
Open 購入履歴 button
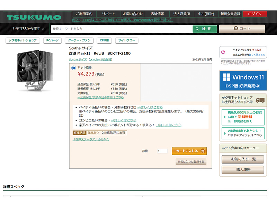click(243, 170)
